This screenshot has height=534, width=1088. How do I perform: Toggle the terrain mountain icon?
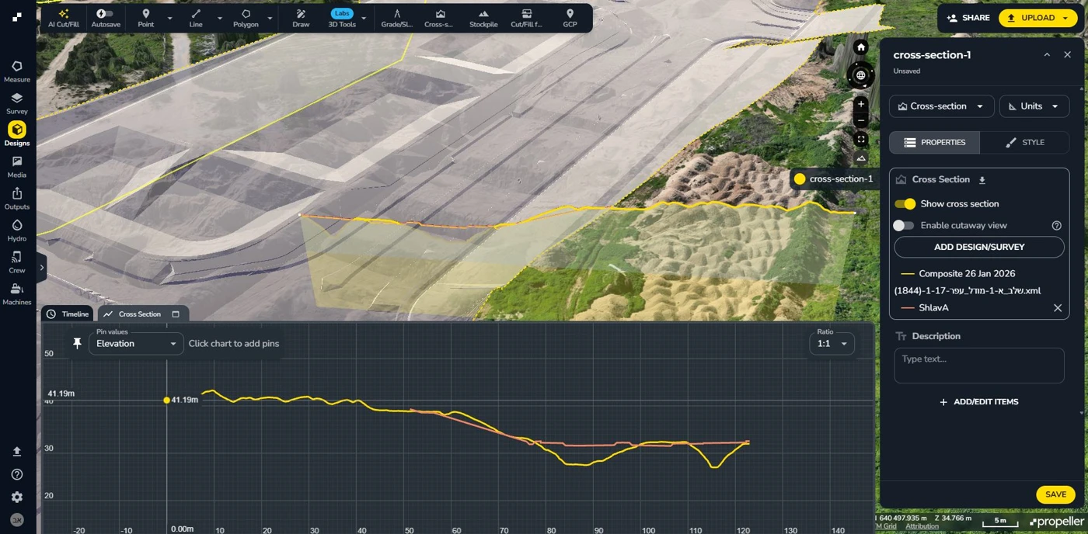(x=860, y=158)
